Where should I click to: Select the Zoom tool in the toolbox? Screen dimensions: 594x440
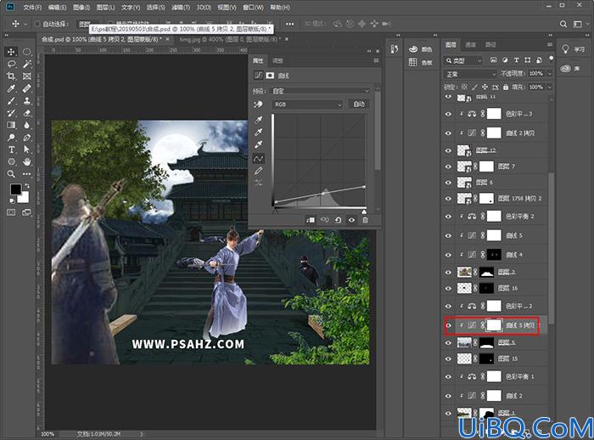pyautogui.click(x=11, y=174)
